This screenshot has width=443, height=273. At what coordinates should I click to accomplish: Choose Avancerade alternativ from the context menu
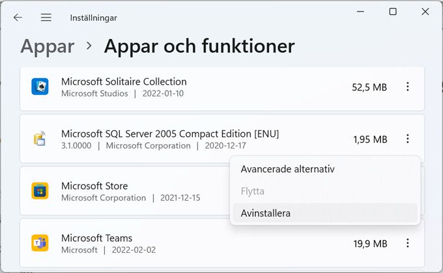(325, 169)
